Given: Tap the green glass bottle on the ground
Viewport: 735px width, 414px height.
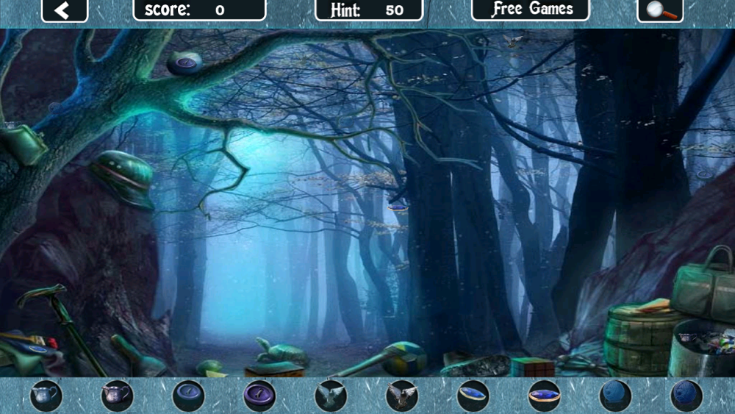Looking at the screenshot, I should click(138, 357).
